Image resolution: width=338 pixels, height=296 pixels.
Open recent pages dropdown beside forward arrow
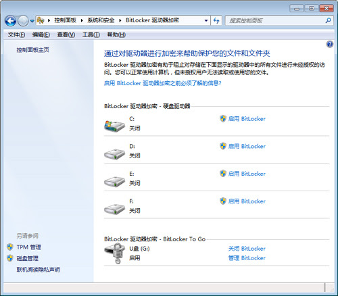click(32, 21)
